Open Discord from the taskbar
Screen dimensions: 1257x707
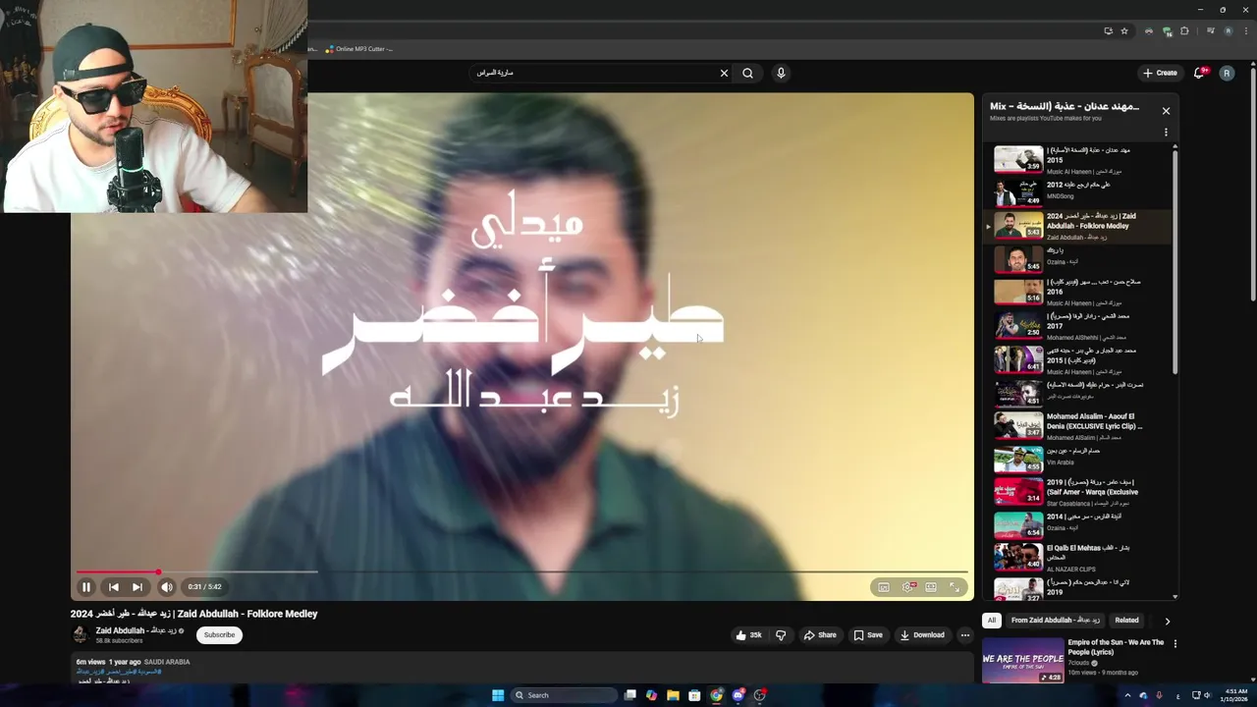738,695
